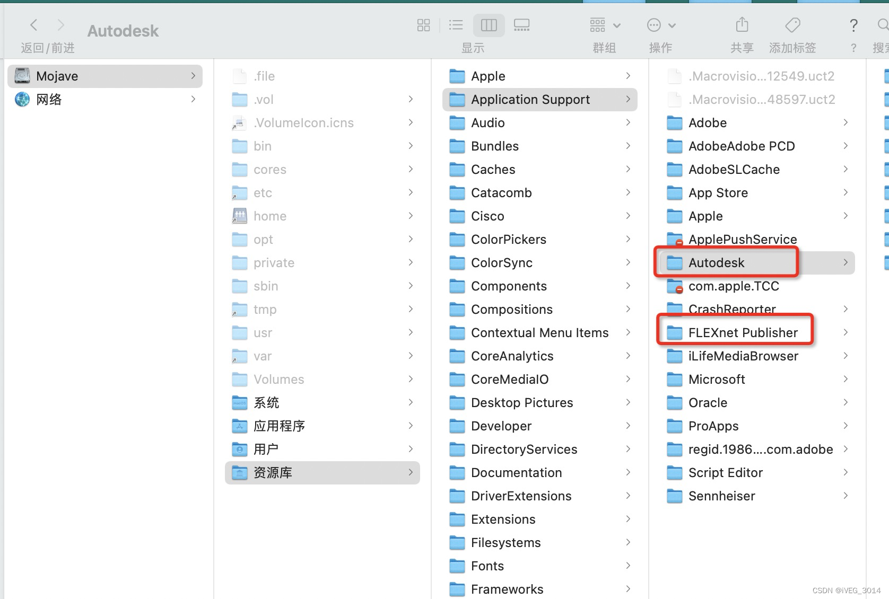
Task: Click the help question mark icon
Action: click(853, 25)
